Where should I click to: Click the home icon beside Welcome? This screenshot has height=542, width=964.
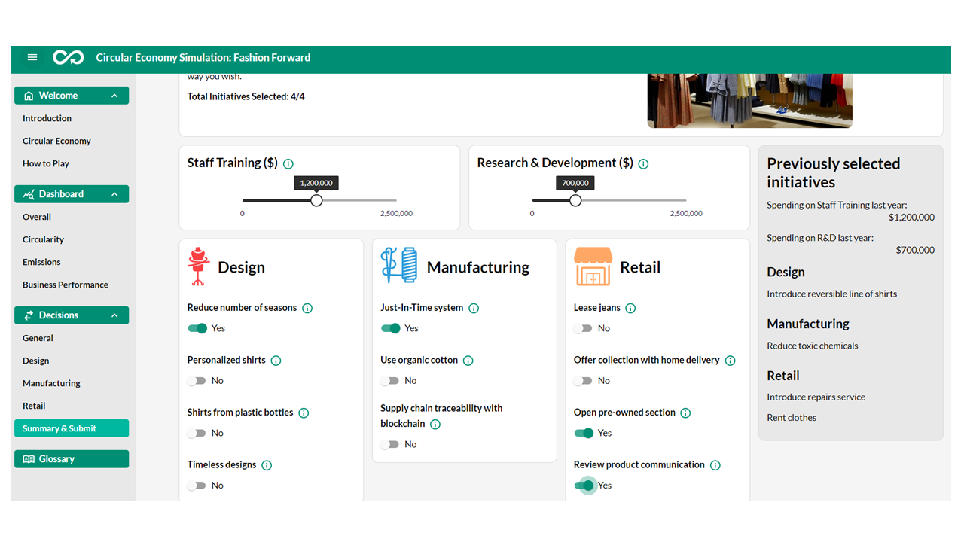29,96
